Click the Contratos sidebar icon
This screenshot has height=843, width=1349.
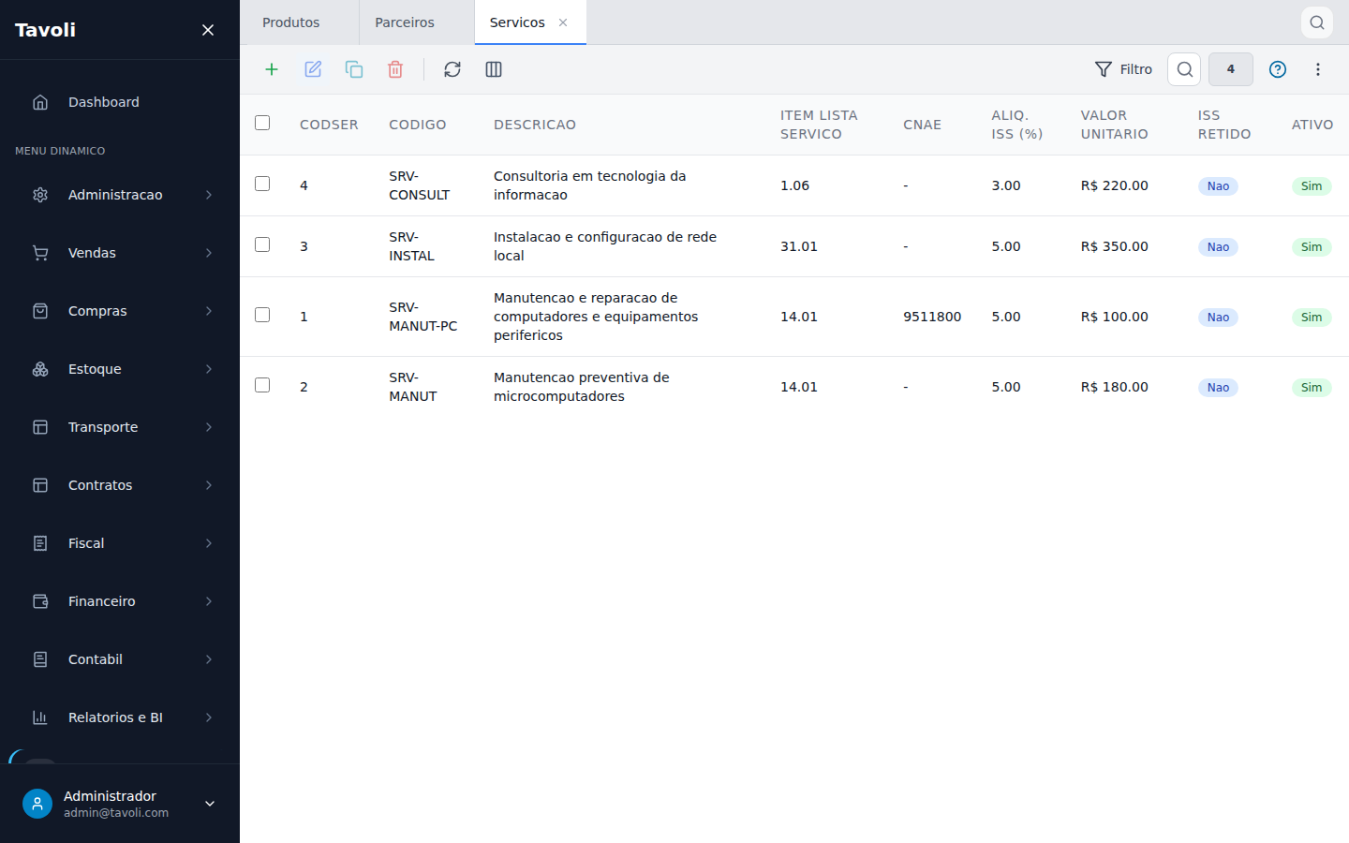click(x=40, y=485)
